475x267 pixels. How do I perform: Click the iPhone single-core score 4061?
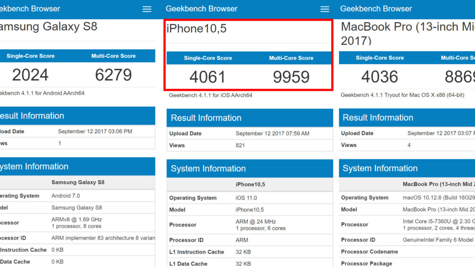tap(207, 77)
